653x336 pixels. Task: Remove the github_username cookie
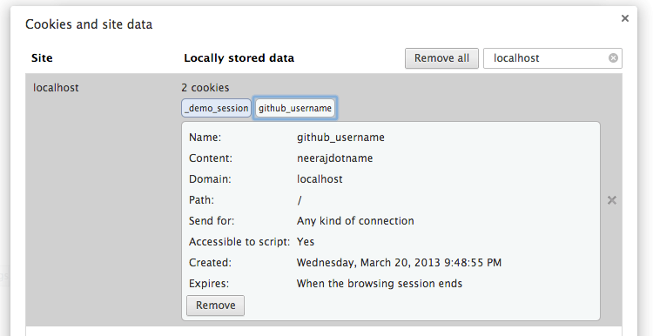pyautogui.click(x=215, y=306)
